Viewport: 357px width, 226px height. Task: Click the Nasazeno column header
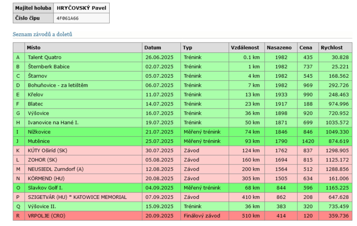[279, 47]
